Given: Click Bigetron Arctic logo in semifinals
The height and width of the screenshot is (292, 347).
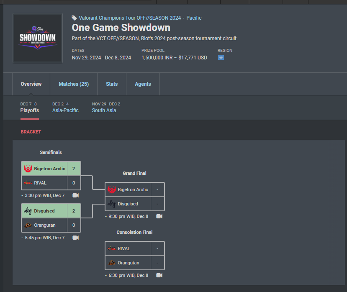Looking at the screenshot, I should (x=28, y=169).
